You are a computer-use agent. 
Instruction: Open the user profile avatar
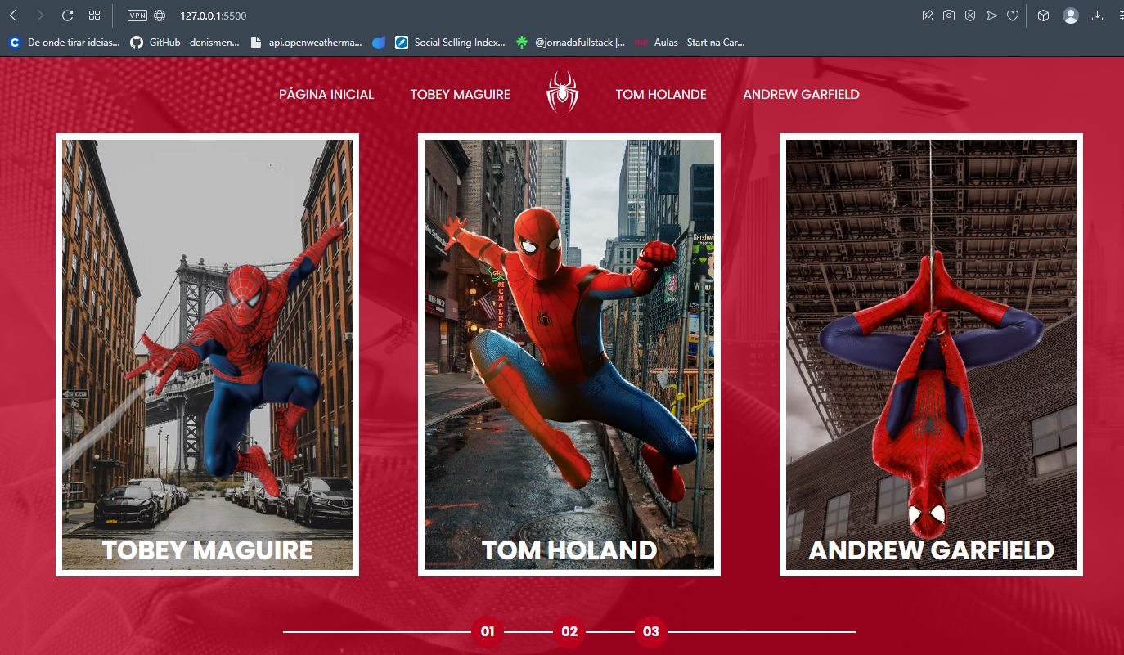click(x=1071, y=16)
